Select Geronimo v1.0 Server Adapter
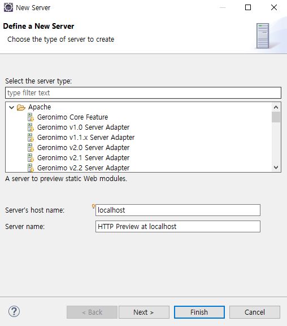Screen dimensions: 287x326 pyautogui.click(x=83, y=127)
